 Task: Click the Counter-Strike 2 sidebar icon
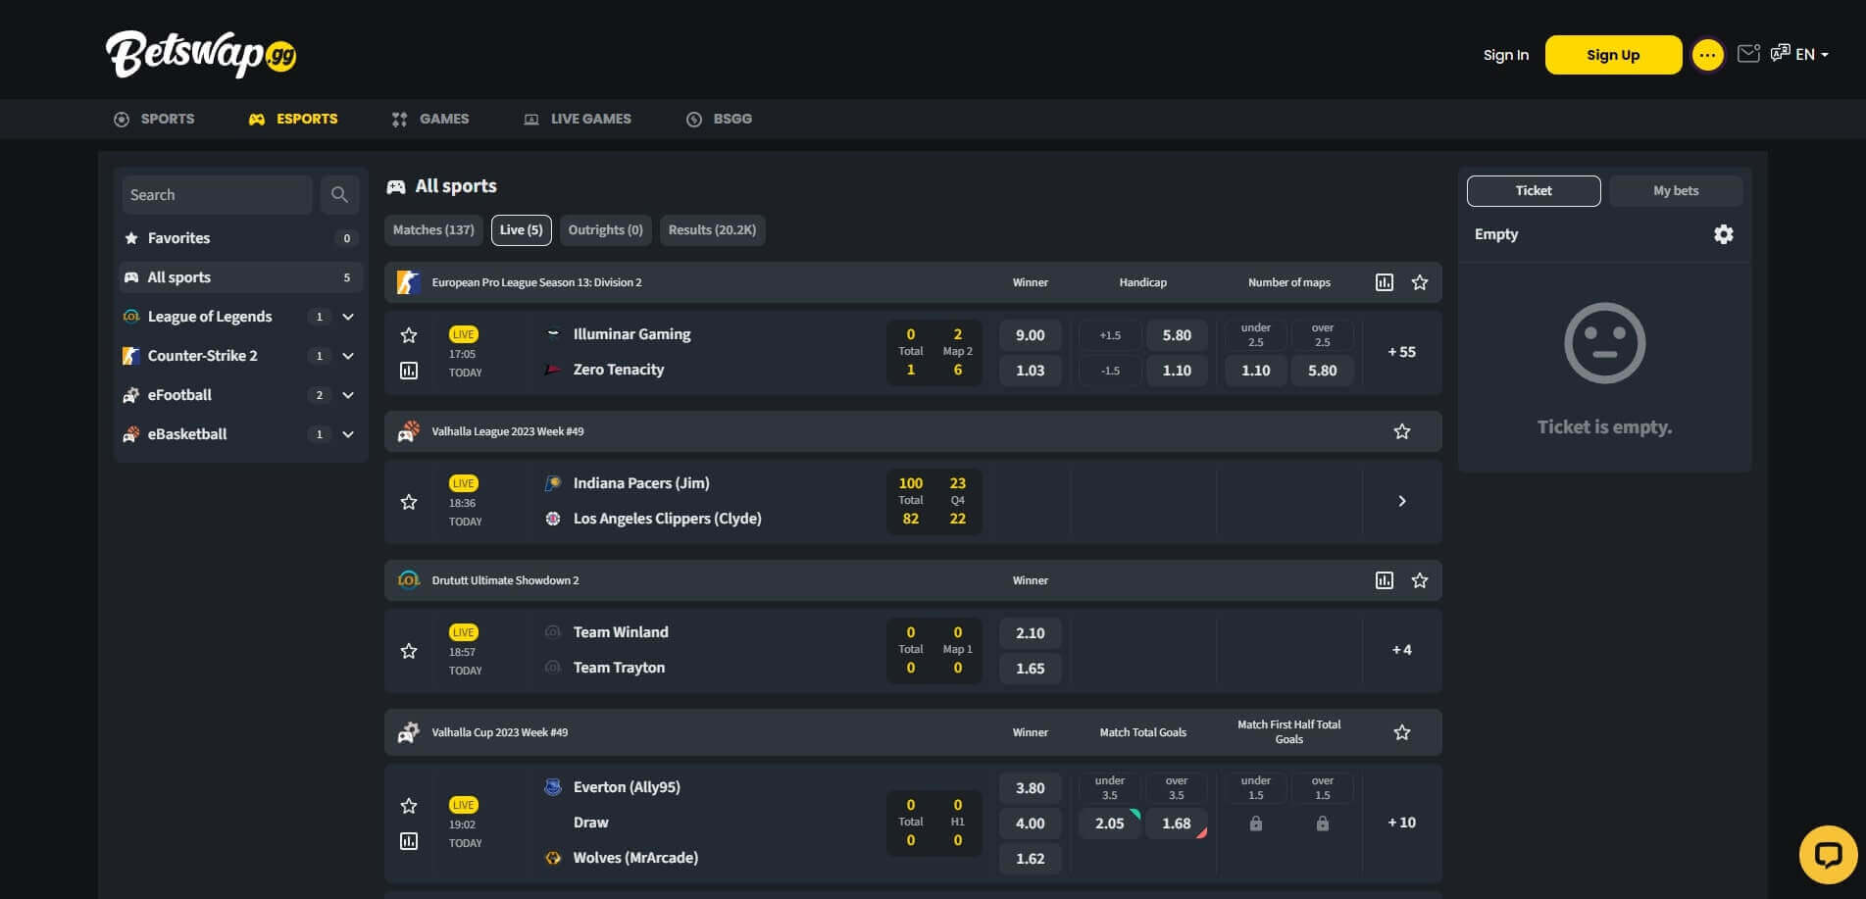[x=131, y=355]
